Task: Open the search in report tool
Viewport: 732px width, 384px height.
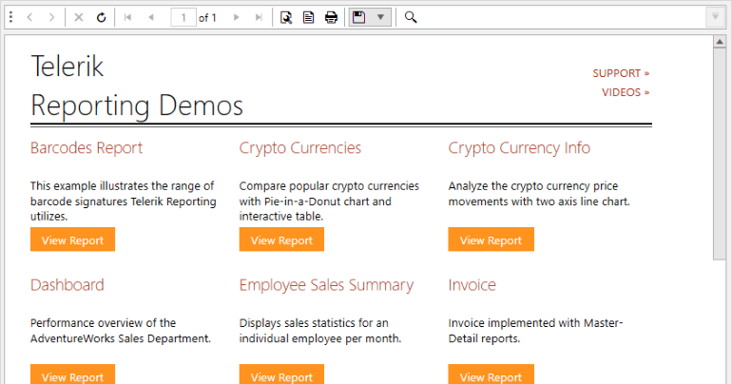Action: pyautogui.click(x=411, y=17)
